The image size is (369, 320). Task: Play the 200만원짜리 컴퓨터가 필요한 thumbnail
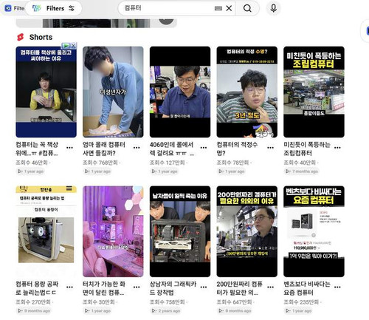coord(247,231)
